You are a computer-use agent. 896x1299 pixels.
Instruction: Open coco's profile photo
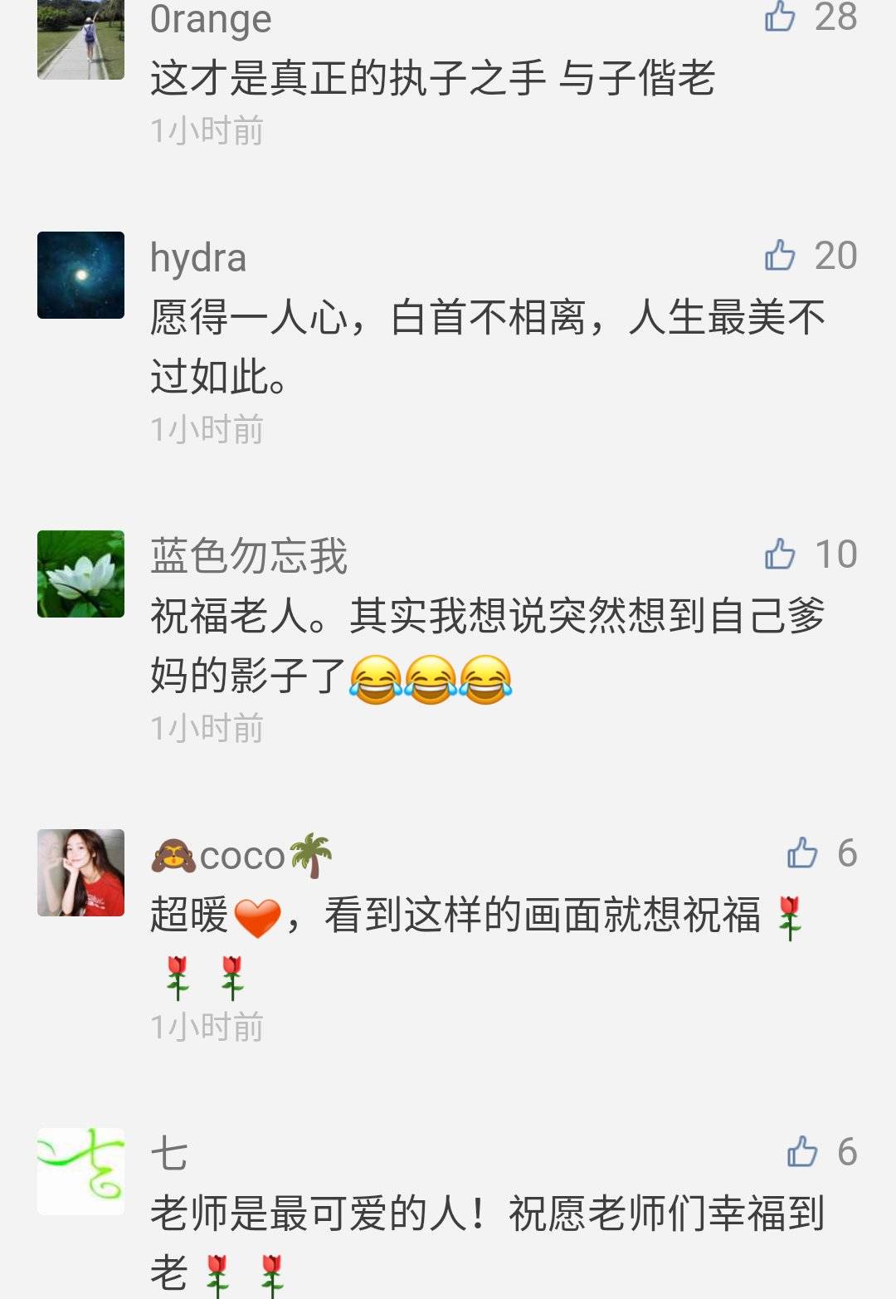[80, 872]
